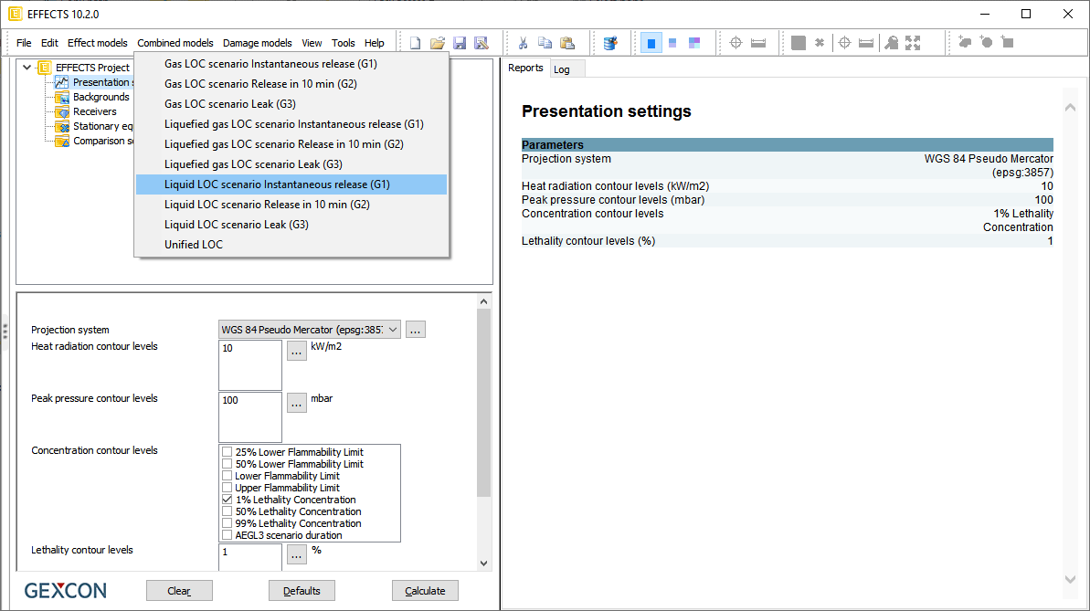The height and width of the screenshot is (611, 1090).
Task: Open the chemical database icon
Action: point(610,43)
